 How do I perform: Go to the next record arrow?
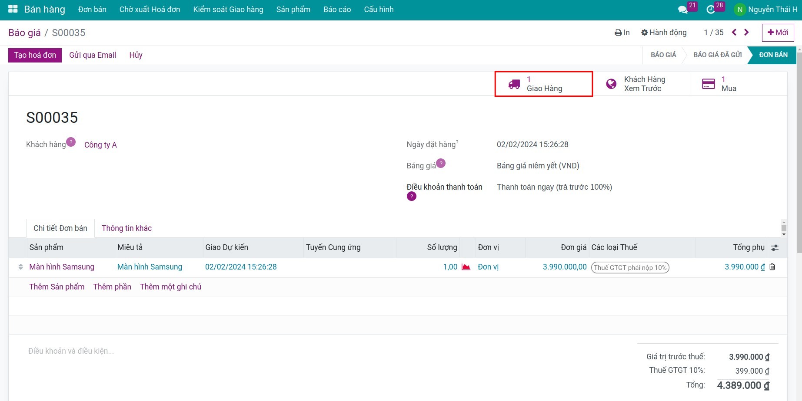746,33
